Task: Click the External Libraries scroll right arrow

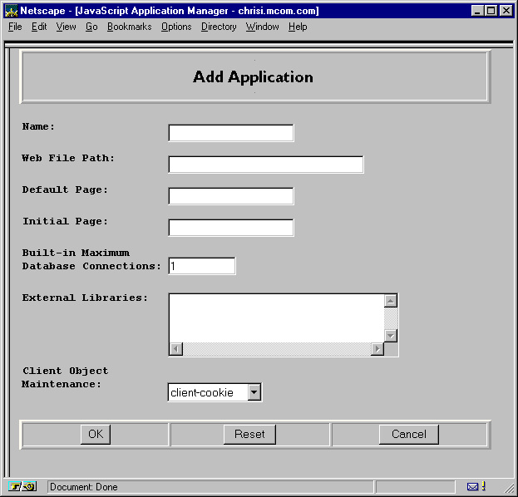Action: 377,349
